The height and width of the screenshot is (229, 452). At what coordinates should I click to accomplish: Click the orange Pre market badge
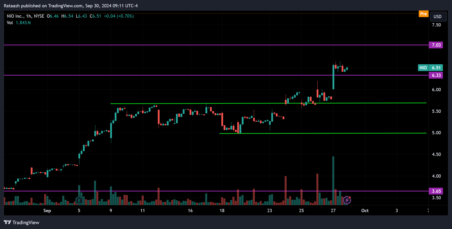pos(423,14)
